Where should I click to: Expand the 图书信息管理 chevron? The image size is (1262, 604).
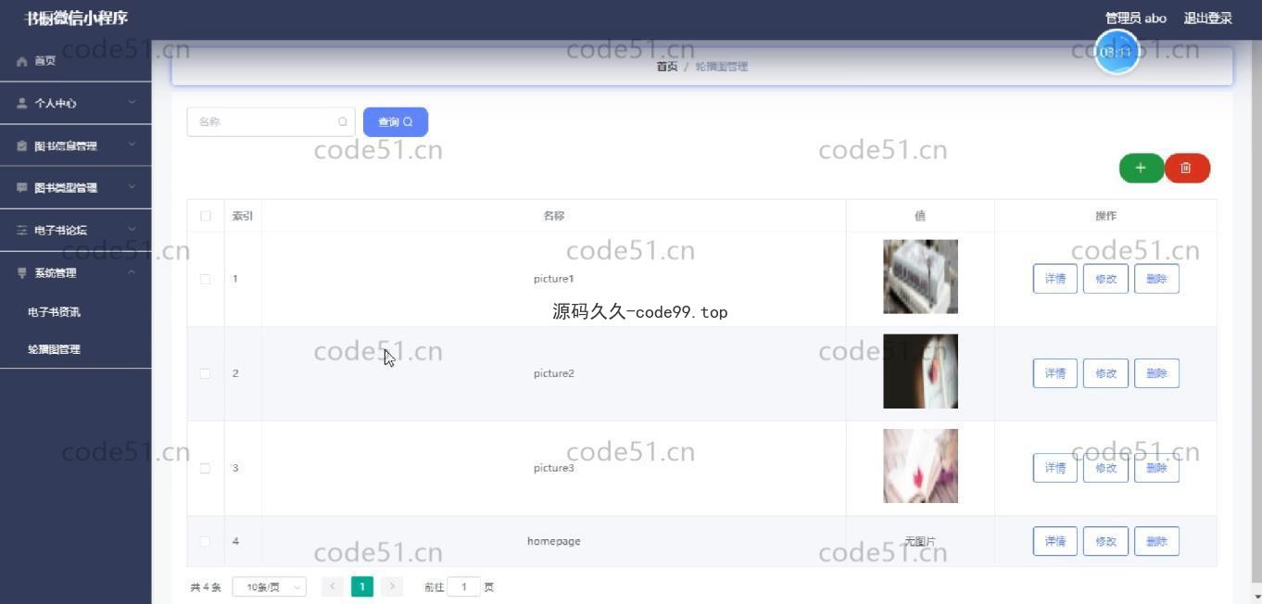[x=132, y=145]
